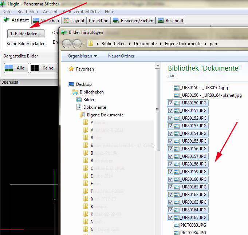Open the recent locations dropdown beside nav arrows

[84, 44]
